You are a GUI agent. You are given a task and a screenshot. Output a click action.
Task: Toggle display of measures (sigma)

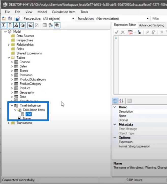coord(4,25)
